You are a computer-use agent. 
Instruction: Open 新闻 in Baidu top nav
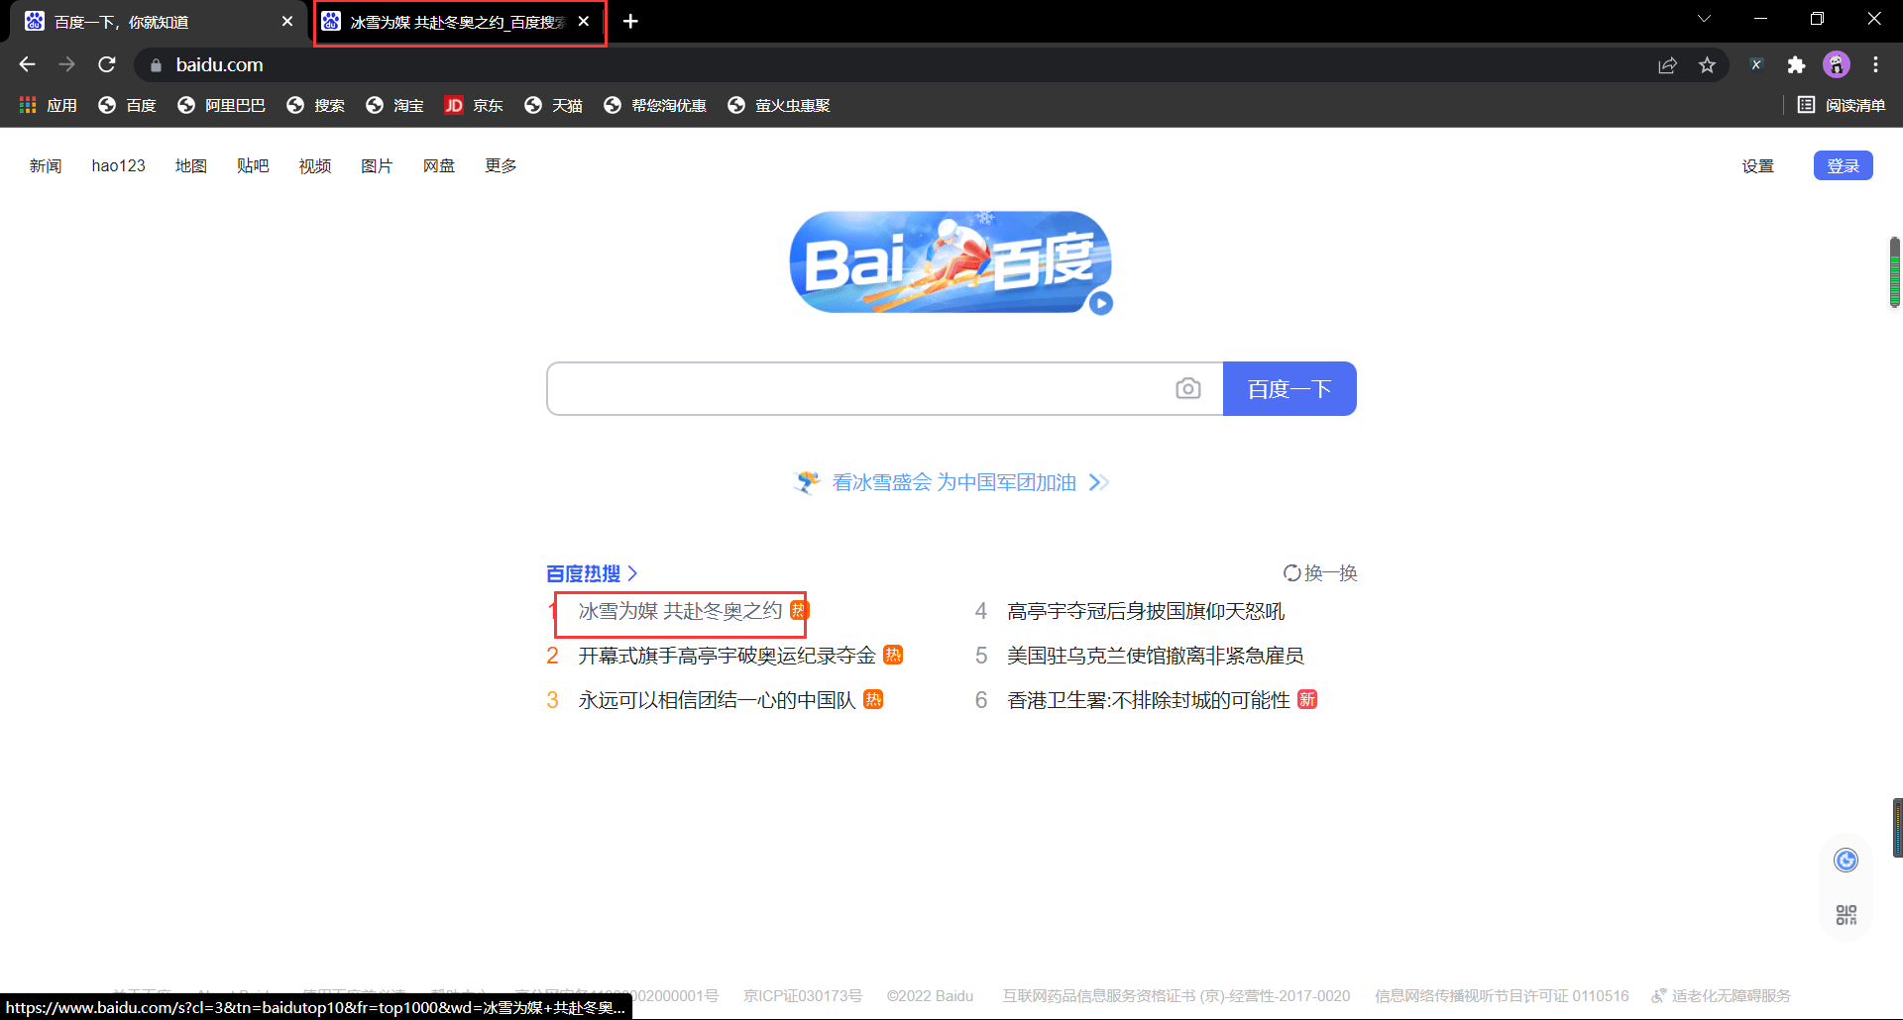click(46, 165)
